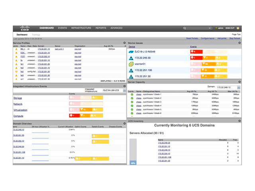
Task: Open 172.22.251.106 in UCS Inventory list
Action: click(x=165, y=157)
